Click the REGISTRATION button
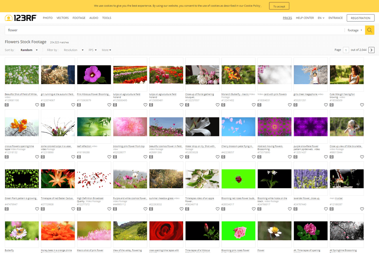 [360, 18]
